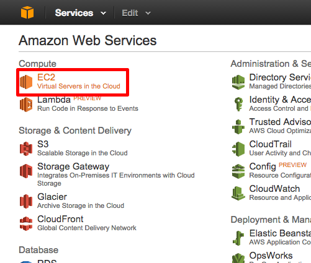Screen dimensions: 311x263
Task: Click the EC2 service icon
Action: [x=26, y=82]
